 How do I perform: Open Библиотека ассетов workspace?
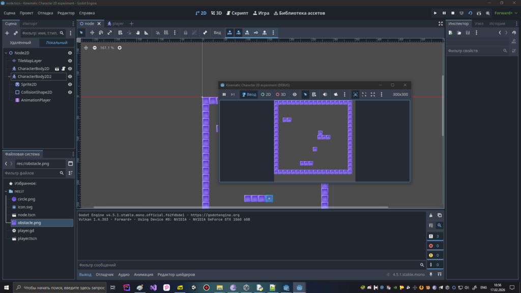[x=299, y=13]
